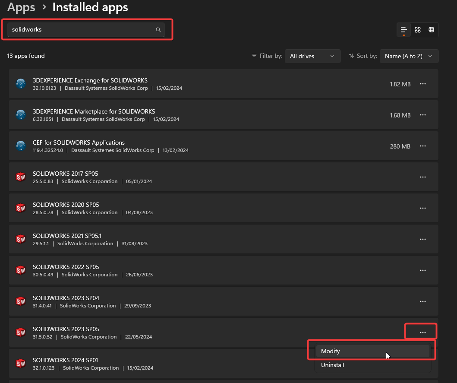Select the SOLIDWORKS 2020 SP05 list entry
The height and width of the screenshot is (383, 457).
[x=173, y=208]
